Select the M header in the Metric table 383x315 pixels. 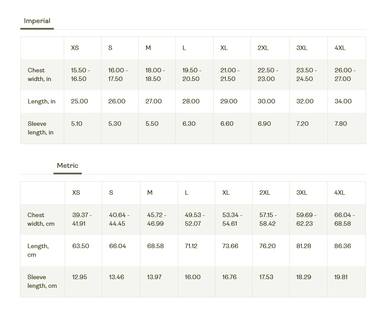(150, 193)
